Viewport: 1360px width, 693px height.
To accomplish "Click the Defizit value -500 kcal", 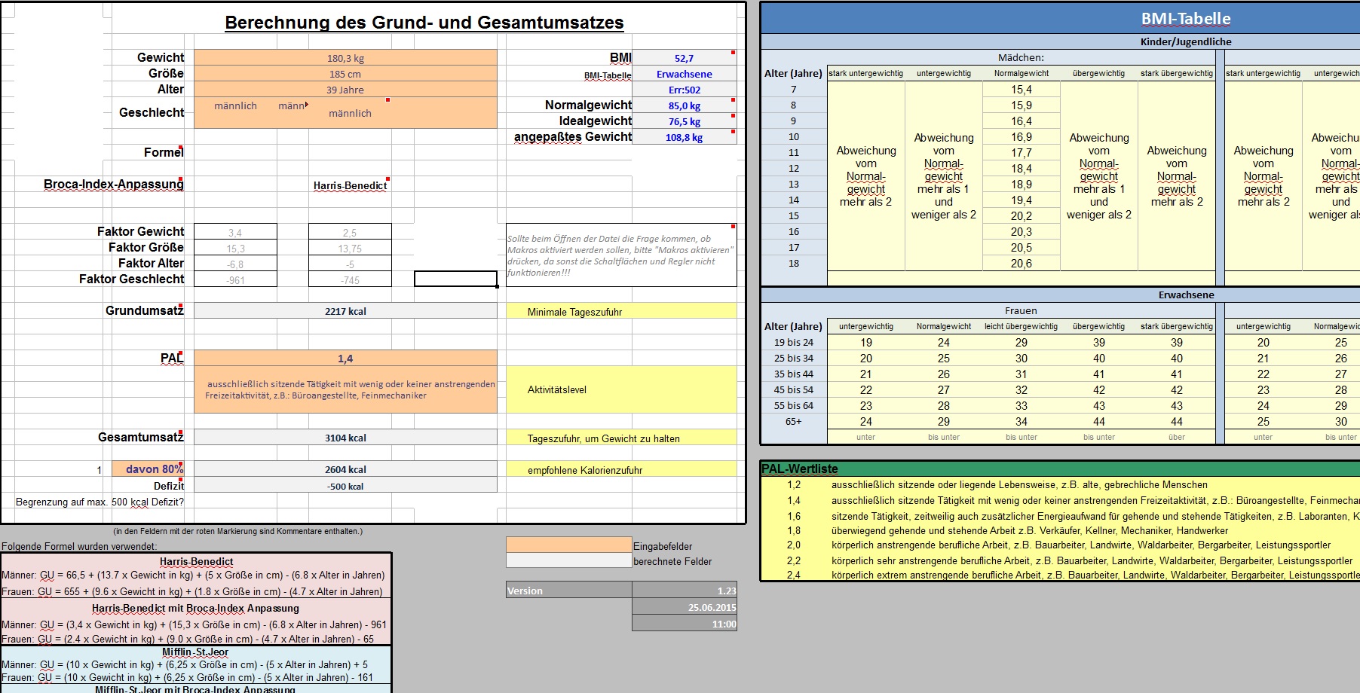I will (345, 486).
